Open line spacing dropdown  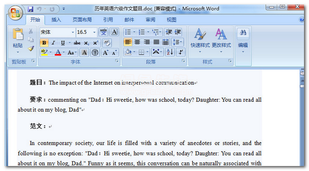tap(177, 42)
